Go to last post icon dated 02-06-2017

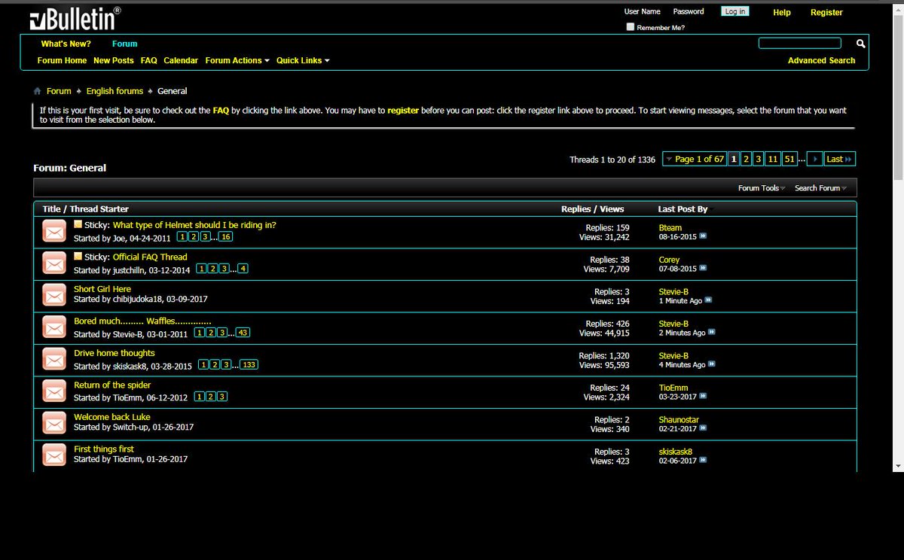pyautogui.click(x=703, y=461)
